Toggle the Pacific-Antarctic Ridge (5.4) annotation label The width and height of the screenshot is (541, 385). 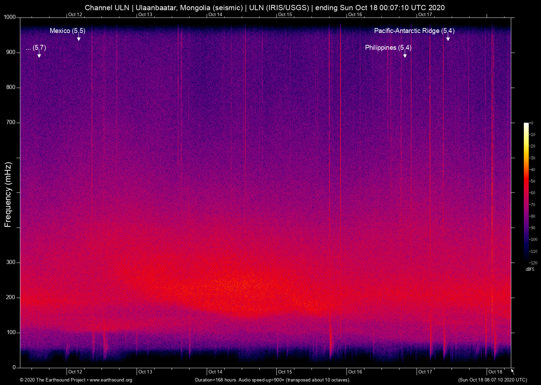click(414, 31)
